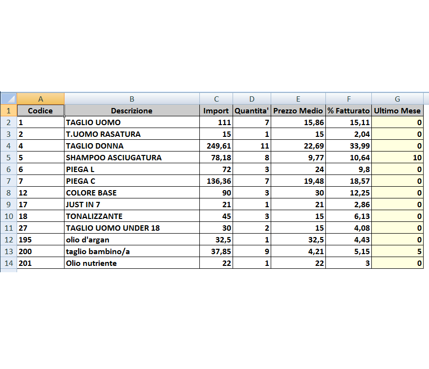Select column D header
This screenshot has height=369, width=429.
coord(252,99)
